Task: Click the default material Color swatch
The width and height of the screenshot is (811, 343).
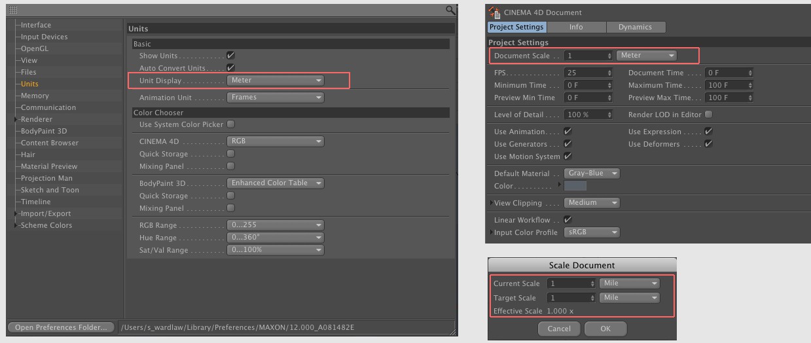Action: pyautogui.click(x=575, y=187)
